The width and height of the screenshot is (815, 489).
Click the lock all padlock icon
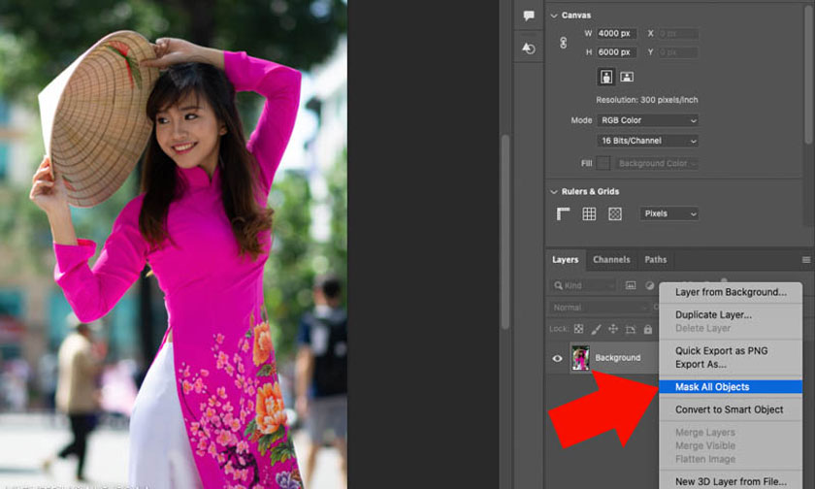click(x=648, y=330)
